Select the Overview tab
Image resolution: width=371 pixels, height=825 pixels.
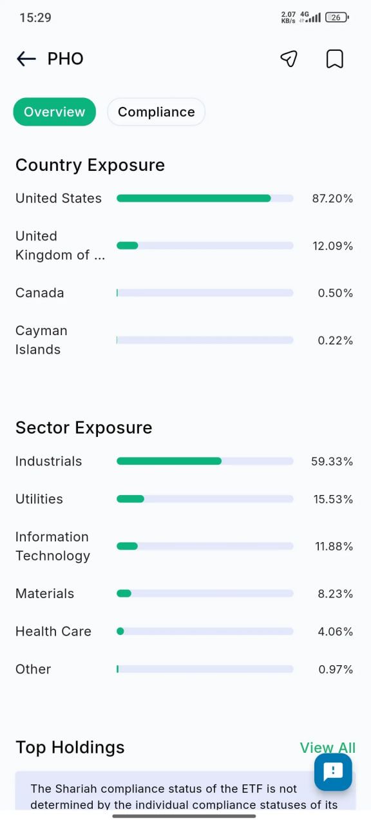coord(54,112)
